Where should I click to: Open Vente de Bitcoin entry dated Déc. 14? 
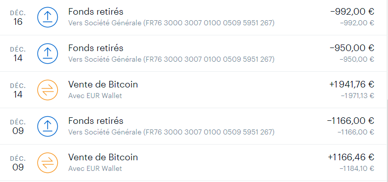(193, 90)
